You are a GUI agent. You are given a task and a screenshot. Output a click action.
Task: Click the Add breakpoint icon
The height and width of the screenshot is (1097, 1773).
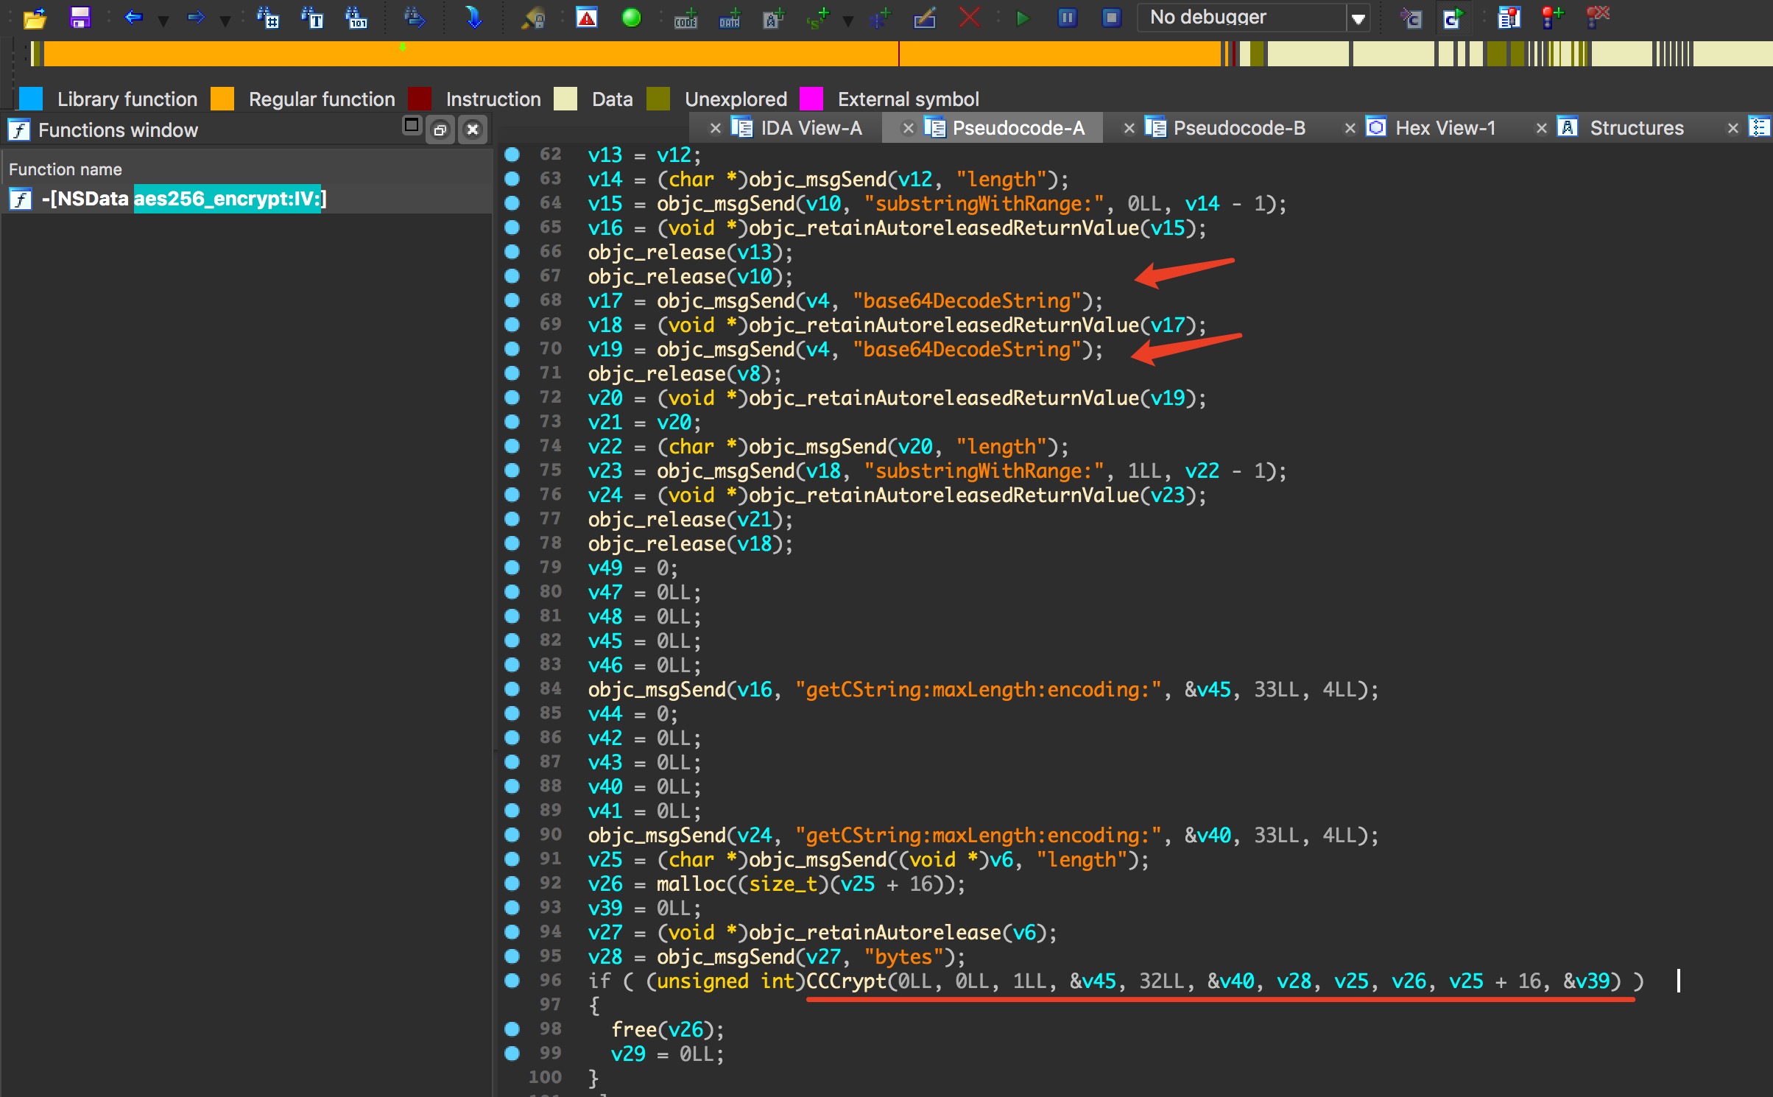tap(1552, 18)
